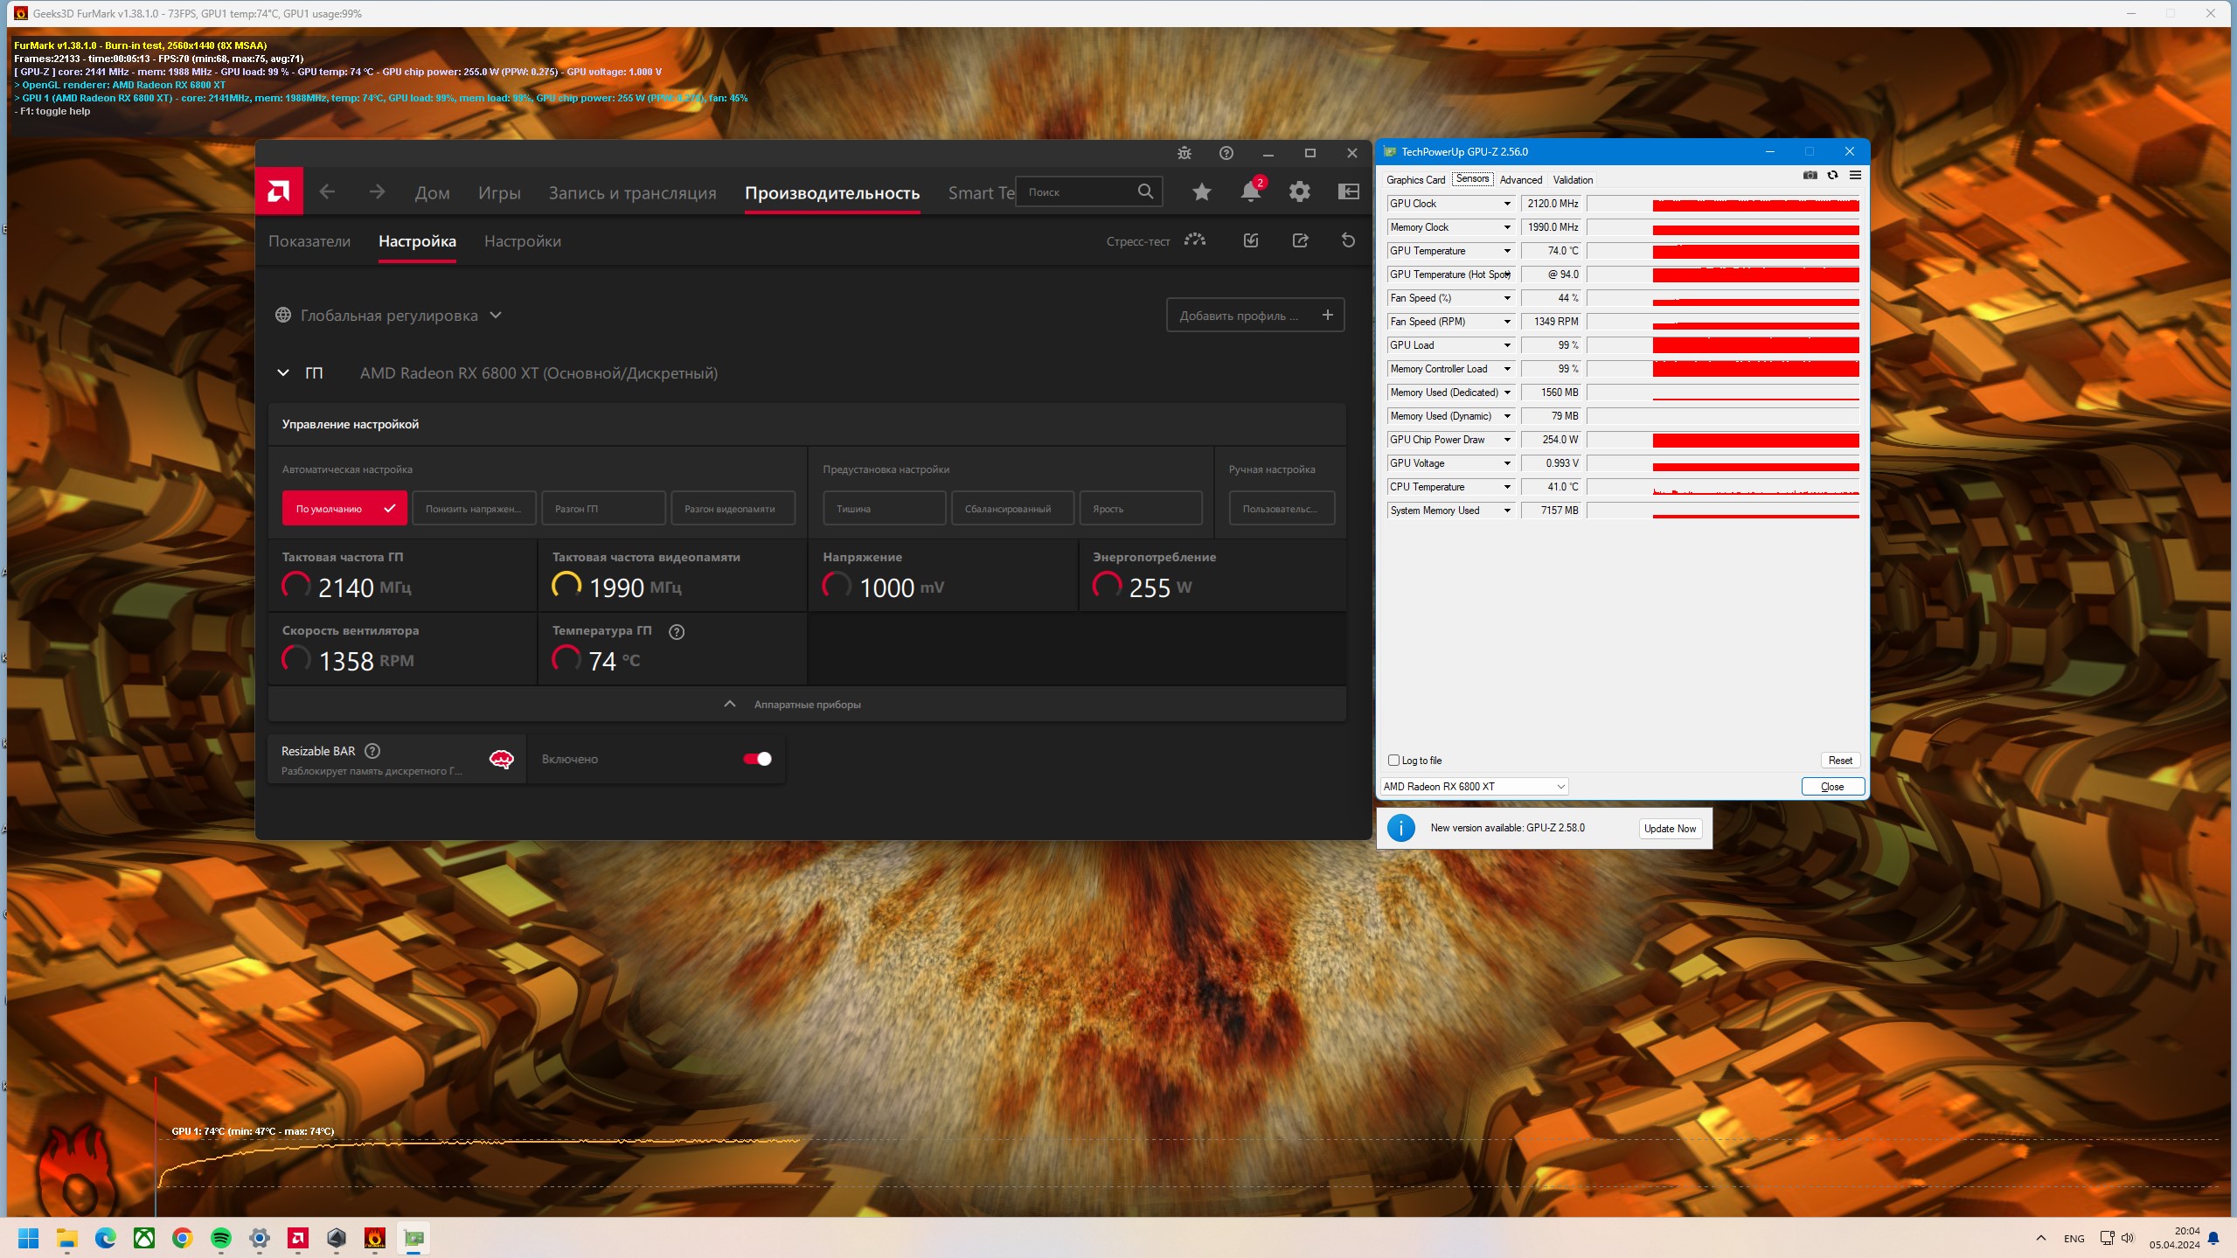
Task: Reset tuning with the undo arrow icon
Action: [1349, 240]
